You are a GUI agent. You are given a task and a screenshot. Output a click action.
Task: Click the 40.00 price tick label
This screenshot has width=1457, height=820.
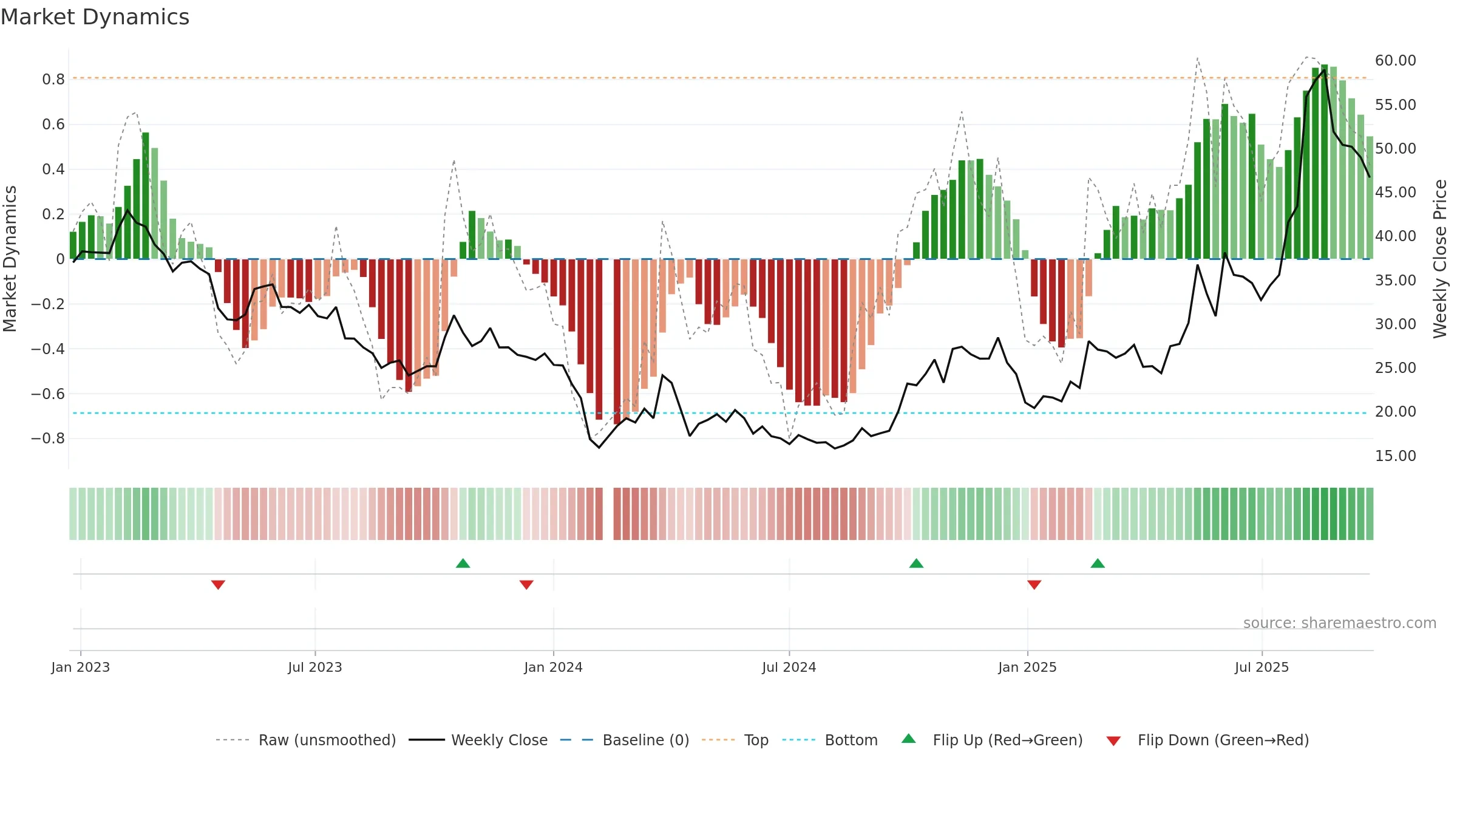(1396, 236)
